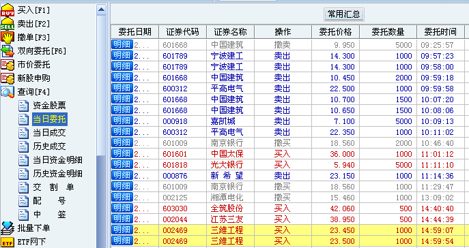This screenshot has width=469, height=248.
Task: Click 明细 for the 新希望 row
Action: click(x=122, y=175)
